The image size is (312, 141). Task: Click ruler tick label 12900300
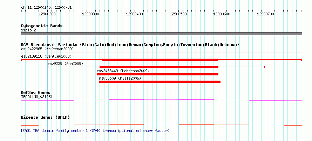click(90, 14)
